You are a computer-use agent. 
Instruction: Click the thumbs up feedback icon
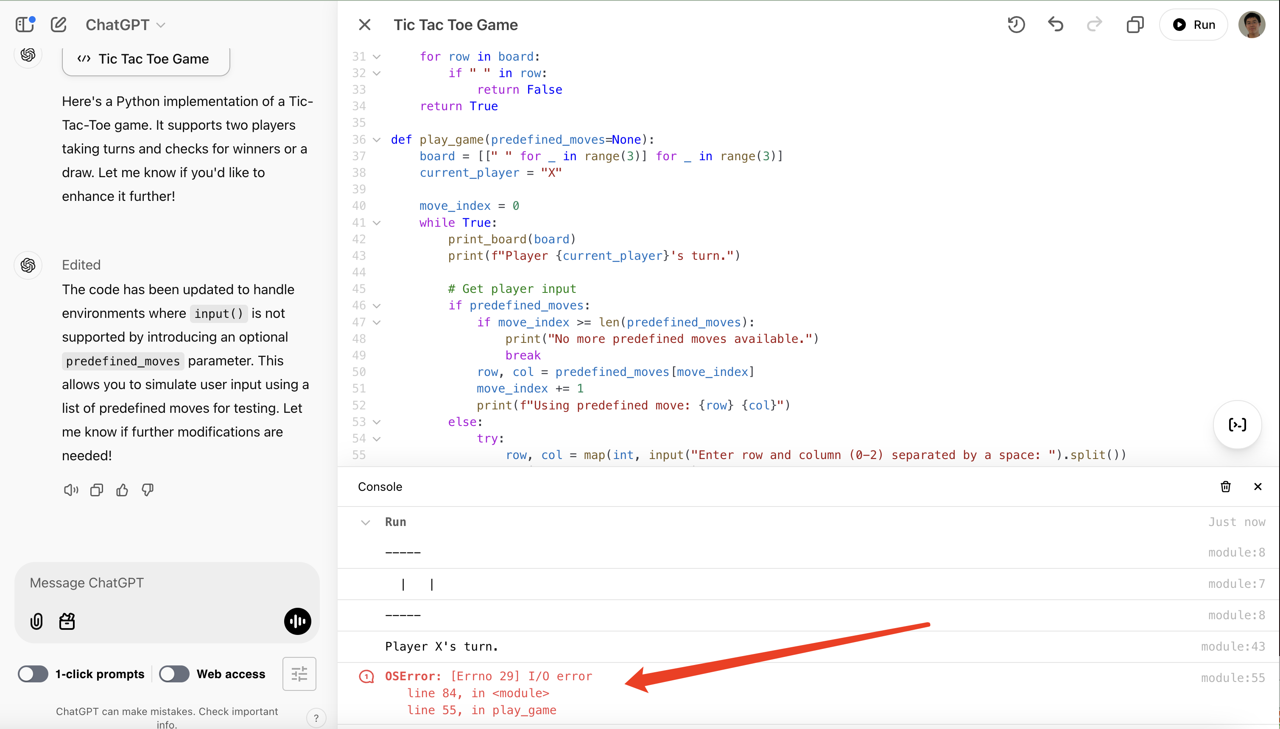coord(122,490)
